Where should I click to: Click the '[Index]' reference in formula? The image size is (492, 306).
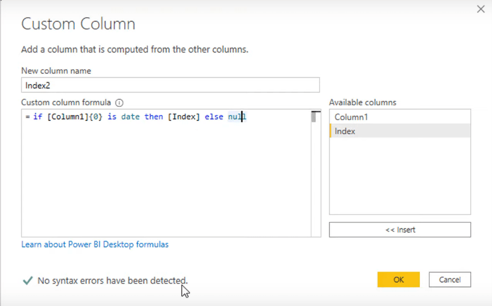pos(184,117)
